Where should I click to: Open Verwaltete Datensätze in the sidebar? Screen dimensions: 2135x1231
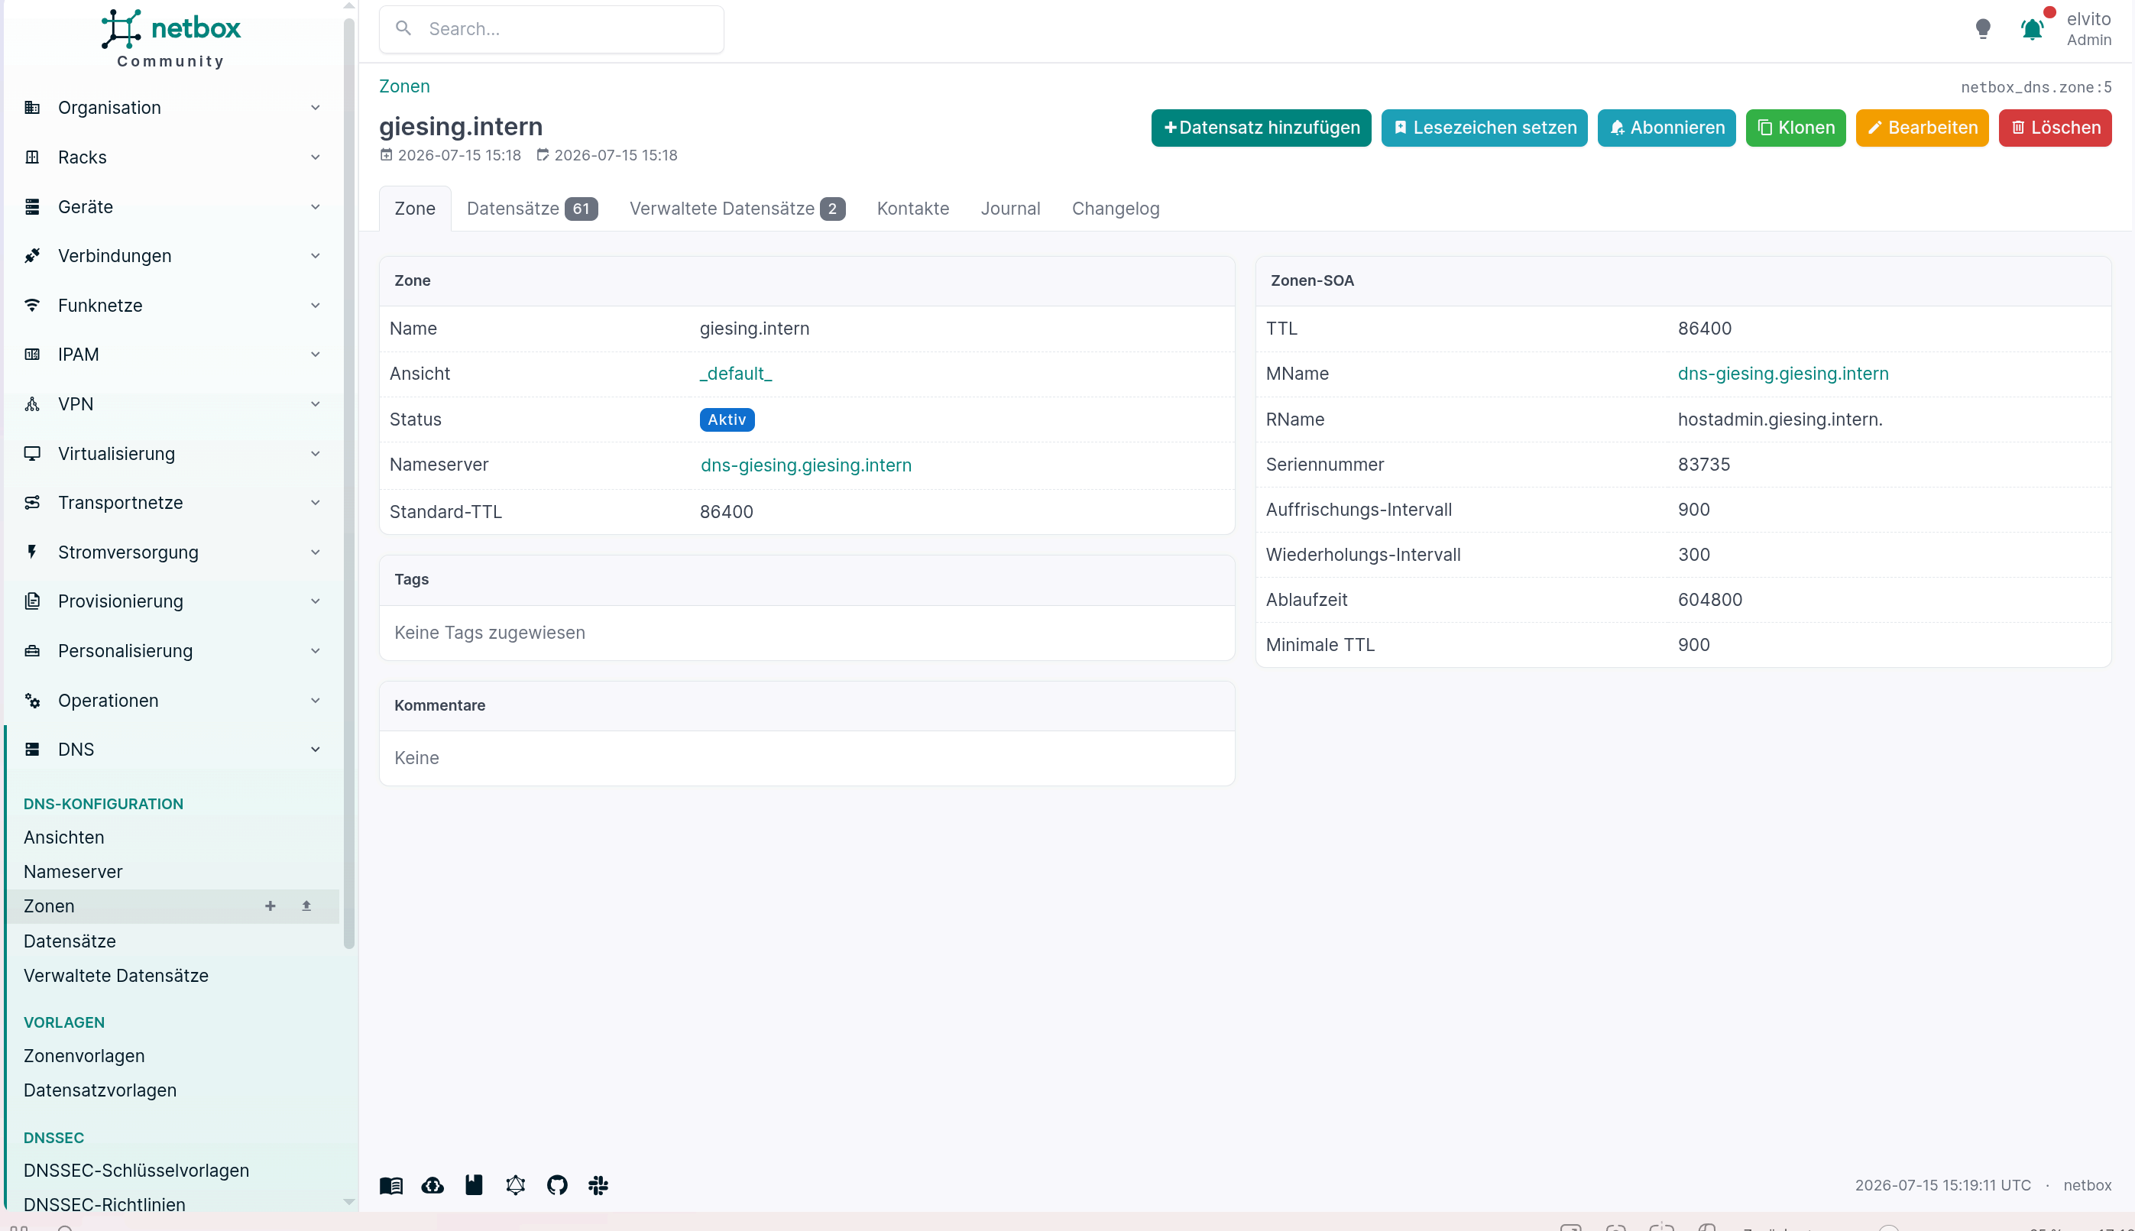click(116, 976)
